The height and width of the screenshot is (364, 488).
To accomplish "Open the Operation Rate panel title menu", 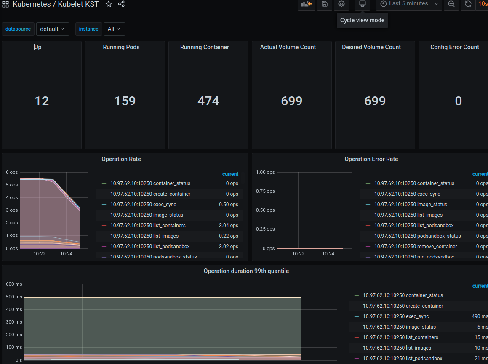I will coord(121,159).
